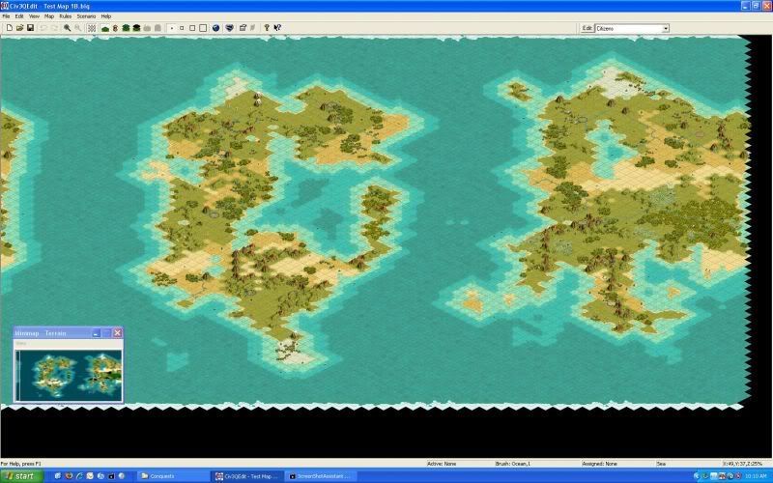
Task: Click the 'Active: None' status entry
Action: 442,464
